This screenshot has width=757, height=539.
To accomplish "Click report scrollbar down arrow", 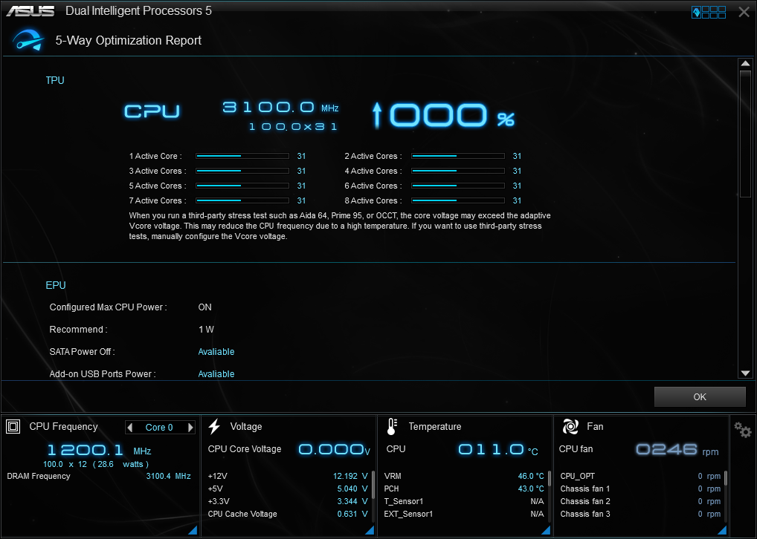I will [x=745, y=373].
